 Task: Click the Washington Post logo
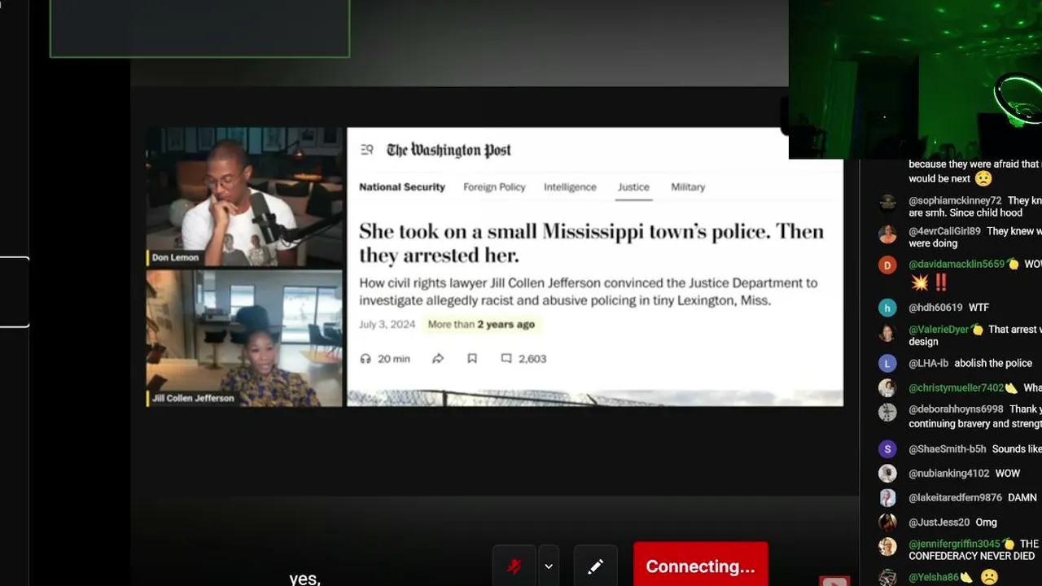click(449, 150)
